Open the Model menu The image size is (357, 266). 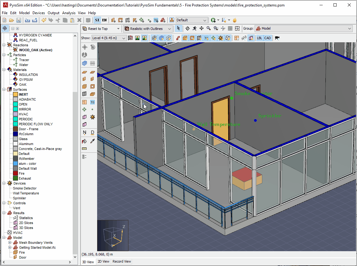(24, 13)
